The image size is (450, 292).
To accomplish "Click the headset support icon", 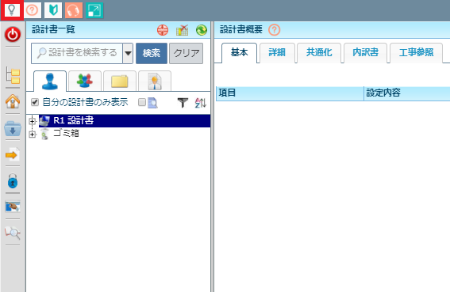I will [74, 10].
